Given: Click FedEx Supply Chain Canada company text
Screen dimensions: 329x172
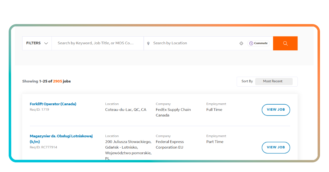Looking at the screenshot, I should tap(173, 112).
